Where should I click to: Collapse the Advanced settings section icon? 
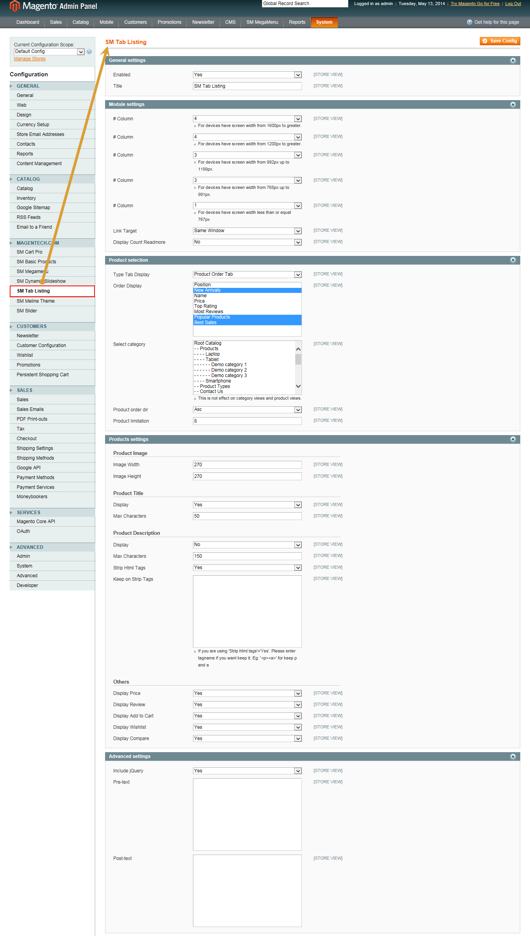click(x=513, y=756)
